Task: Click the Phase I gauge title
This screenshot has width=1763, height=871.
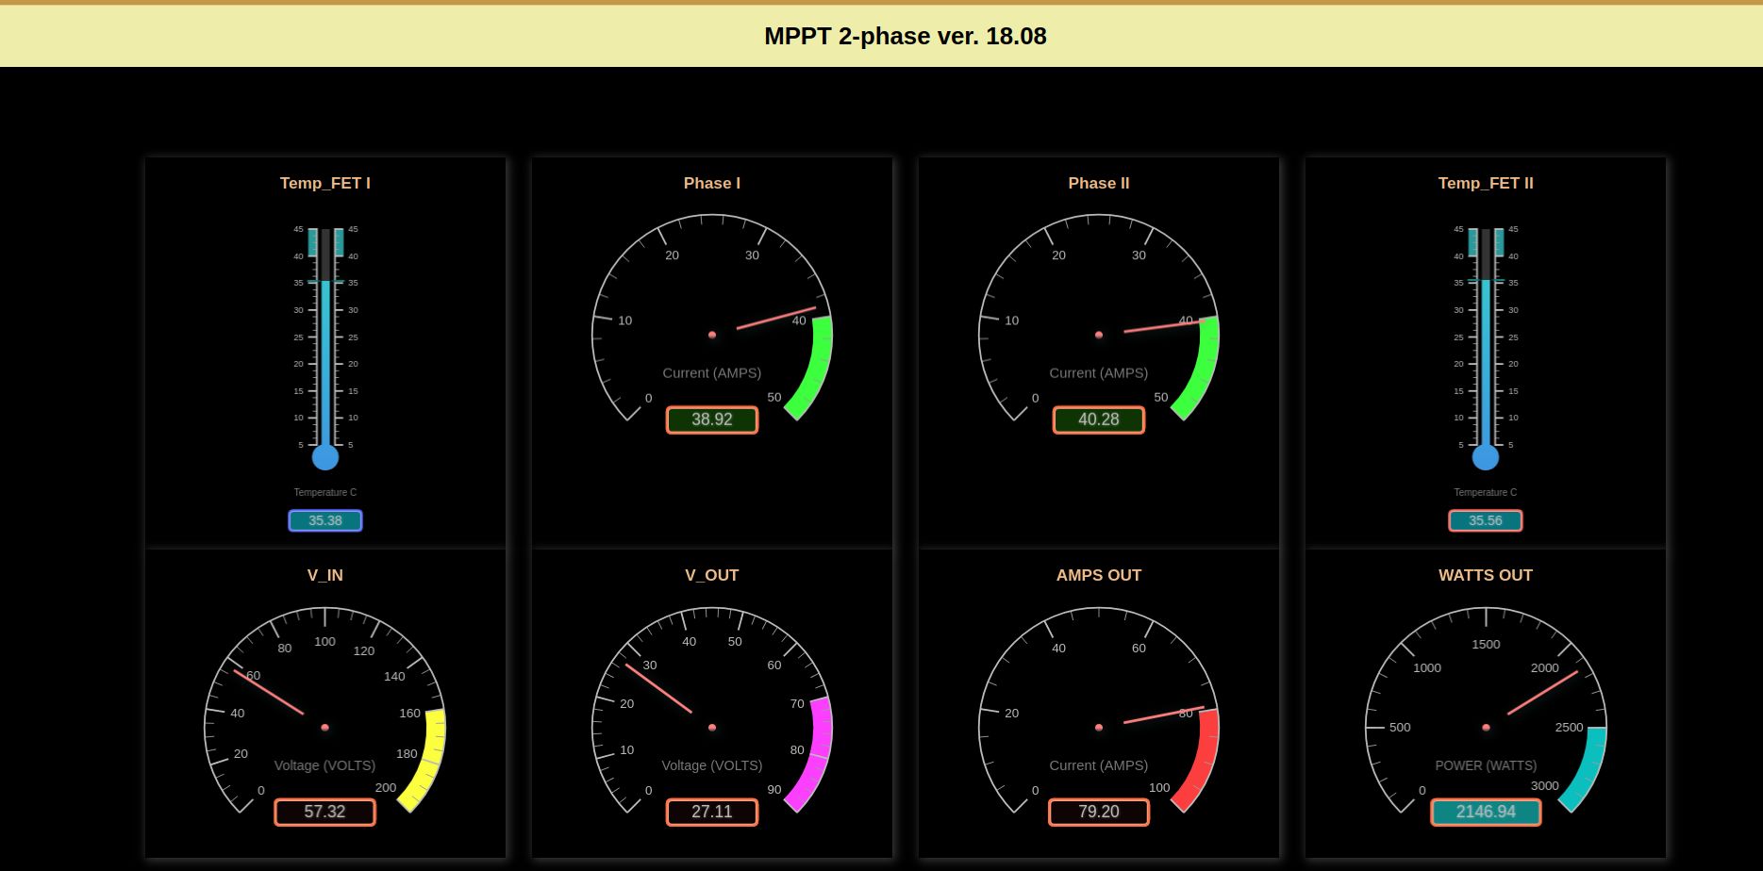Action: click(712, 183)
